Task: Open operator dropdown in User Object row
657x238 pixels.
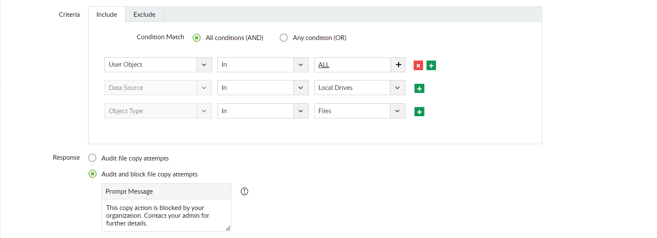Action: (x=301, y=65)
